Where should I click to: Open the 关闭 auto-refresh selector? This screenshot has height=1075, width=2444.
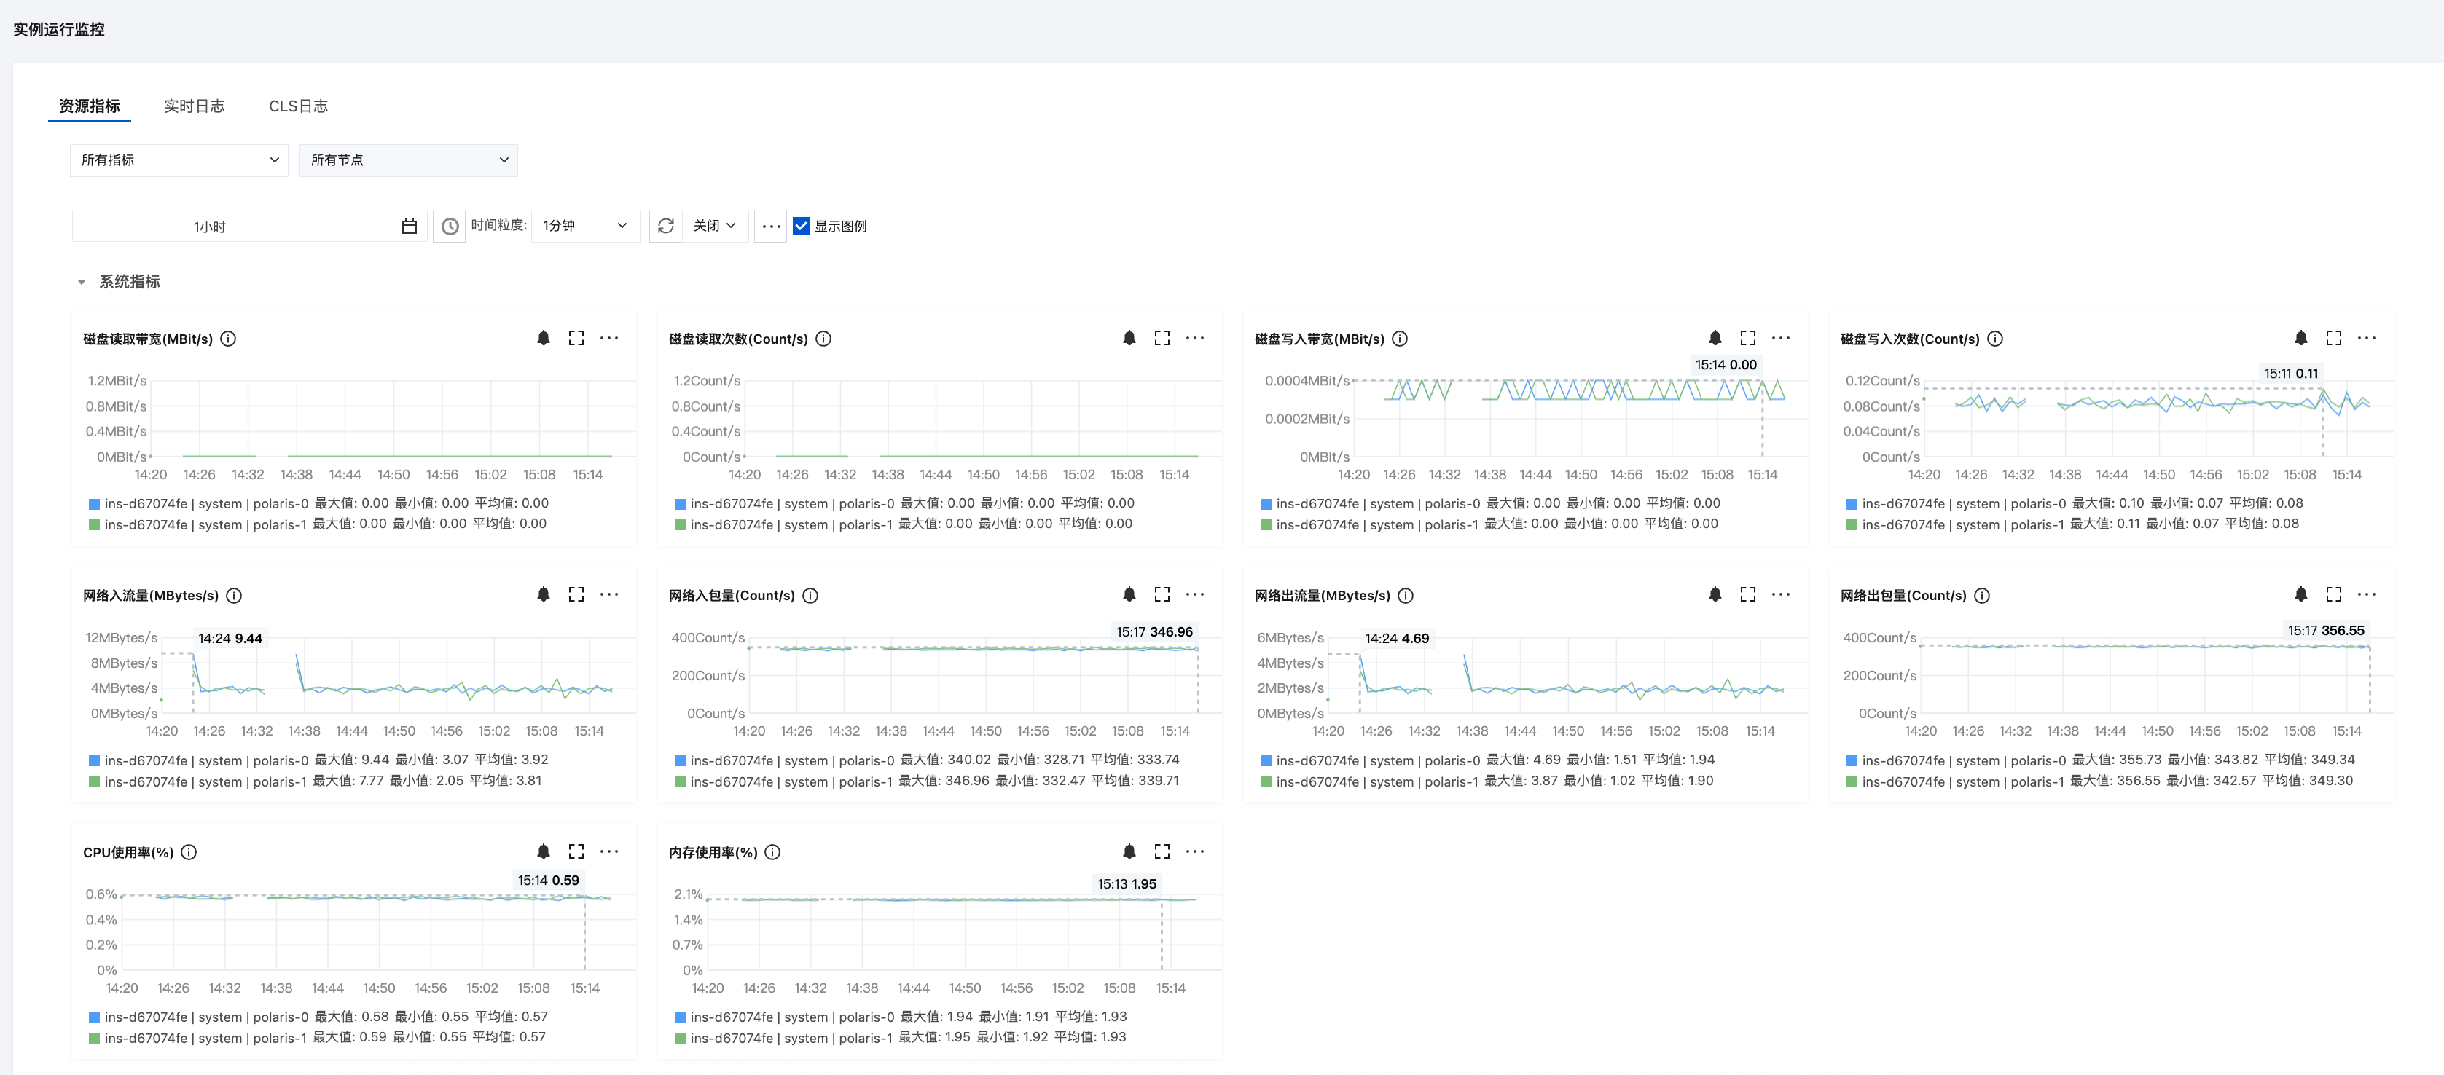point(714,226)
